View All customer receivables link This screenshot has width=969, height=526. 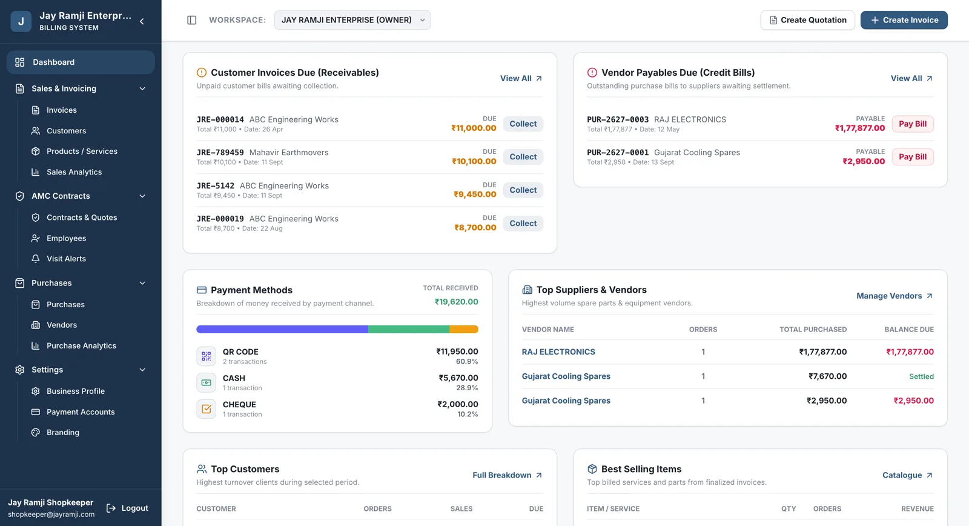coord(521,79)
